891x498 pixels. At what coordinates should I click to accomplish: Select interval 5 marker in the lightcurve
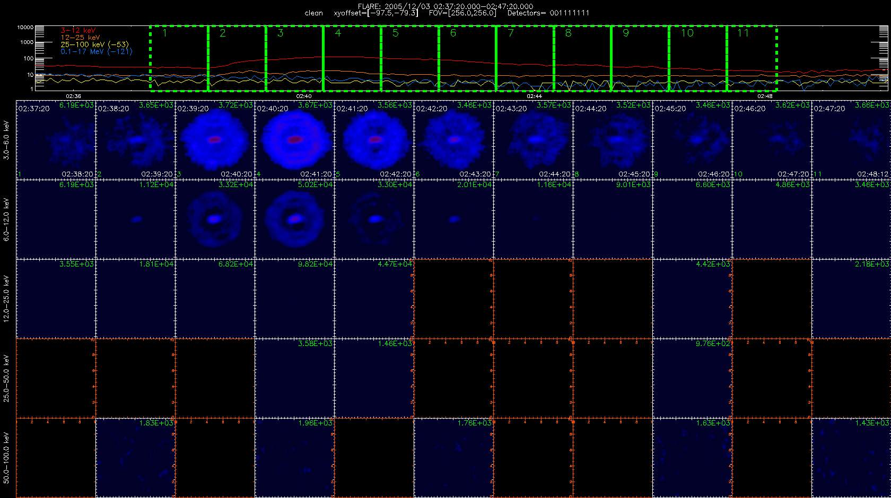click(x=396, y=33)
